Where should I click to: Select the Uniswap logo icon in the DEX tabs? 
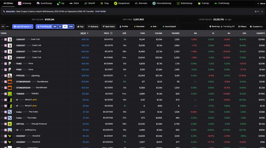20,4
